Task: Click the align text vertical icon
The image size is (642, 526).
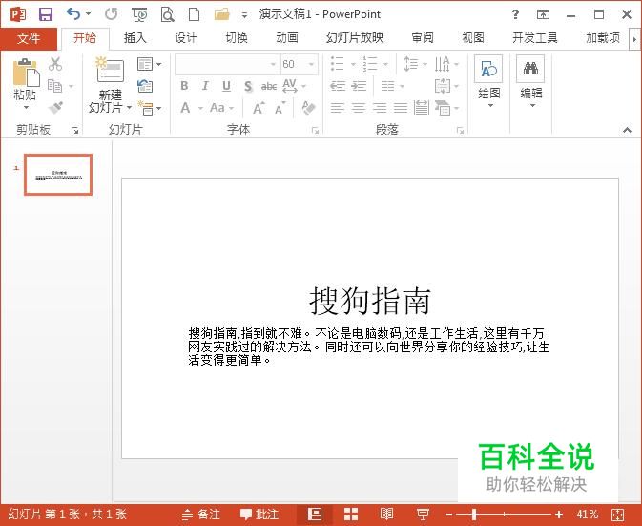Action: (x=443, y=86)
